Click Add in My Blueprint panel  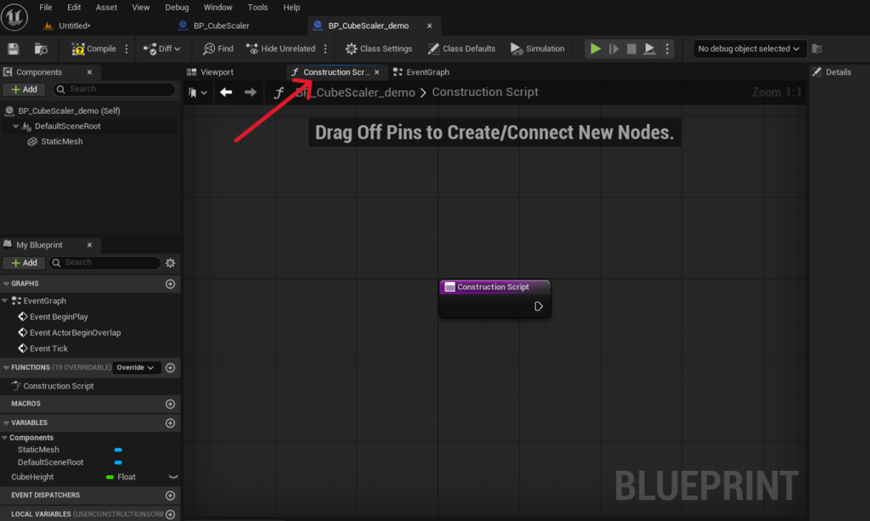(x=24, y=263)
